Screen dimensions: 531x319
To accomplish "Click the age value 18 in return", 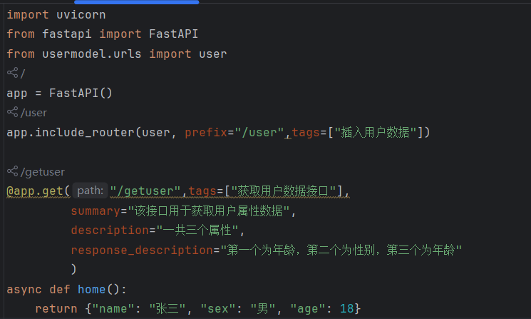I will coord(347,308).
